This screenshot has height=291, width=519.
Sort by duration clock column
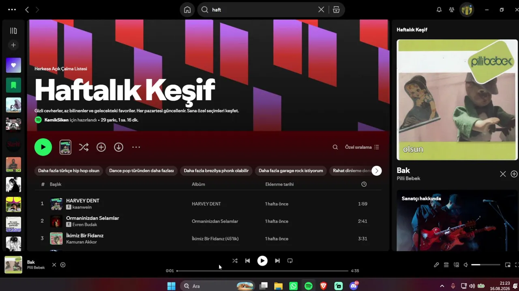point(364,184)
